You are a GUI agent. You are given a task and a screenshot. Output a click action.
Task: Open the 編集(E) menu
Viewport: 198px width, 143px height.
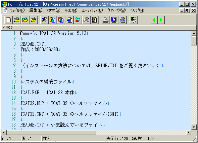tap(36, 10)
